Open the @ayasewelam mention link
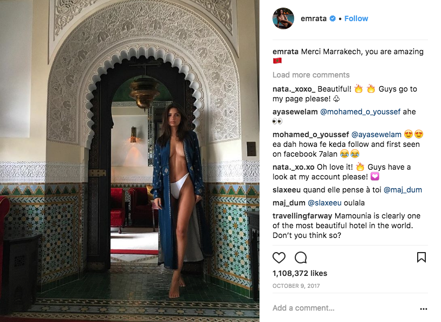Viewport: 441px width, 322px height. [377, 134]
